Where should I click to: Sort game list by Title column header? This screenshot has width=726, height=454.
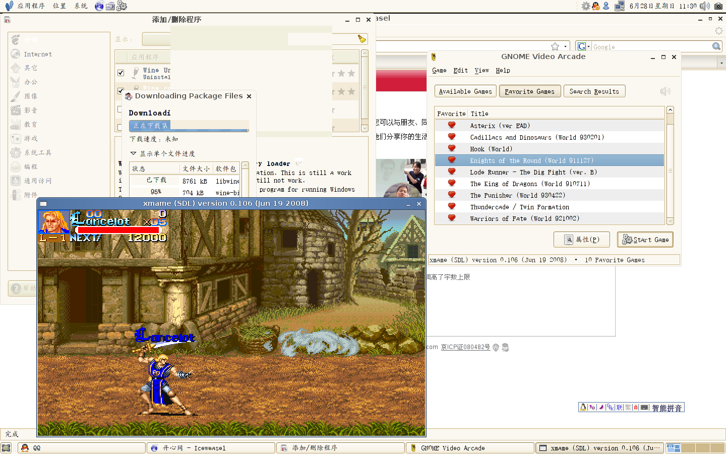coord(566,113)
